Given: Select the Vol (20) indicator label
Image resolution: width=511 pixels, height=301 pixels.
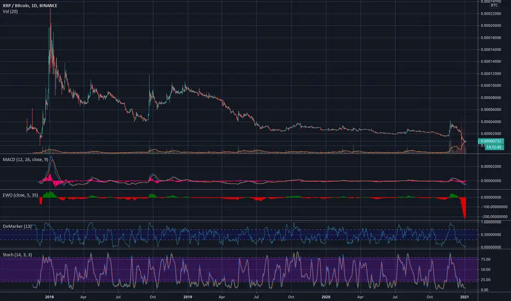Looking at the screenshot, I should [x=10, y=11].
